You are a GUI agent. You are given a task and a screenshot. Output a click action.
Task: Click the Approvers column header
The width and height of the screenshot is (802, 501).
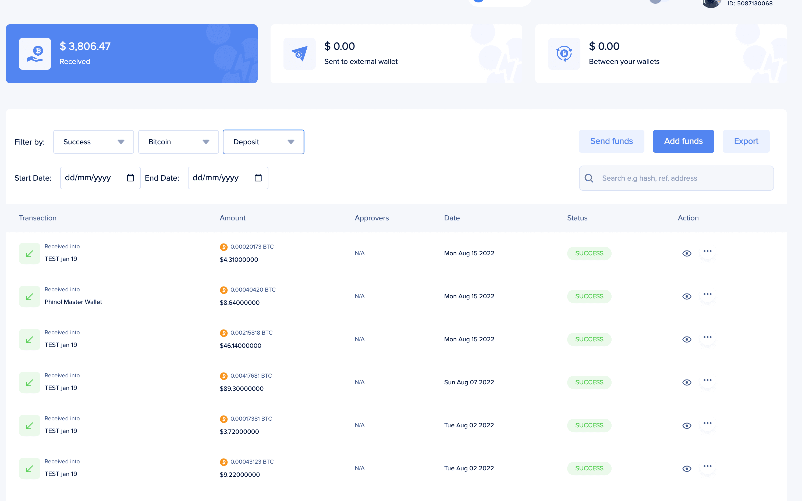coord(372,218)
